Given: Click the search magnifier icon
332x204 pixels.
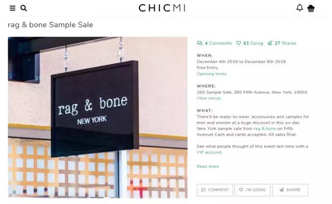Looking at the screenshot, I should click(x=23, y=8).
